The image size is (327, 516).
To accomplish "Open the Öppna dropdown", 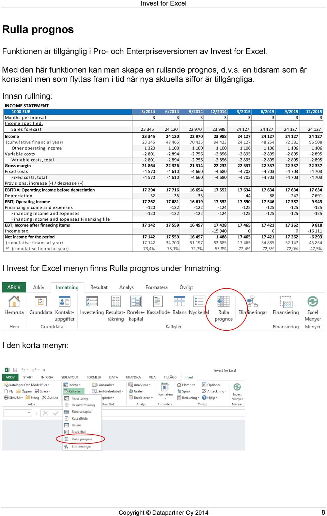I will point(24,391).
